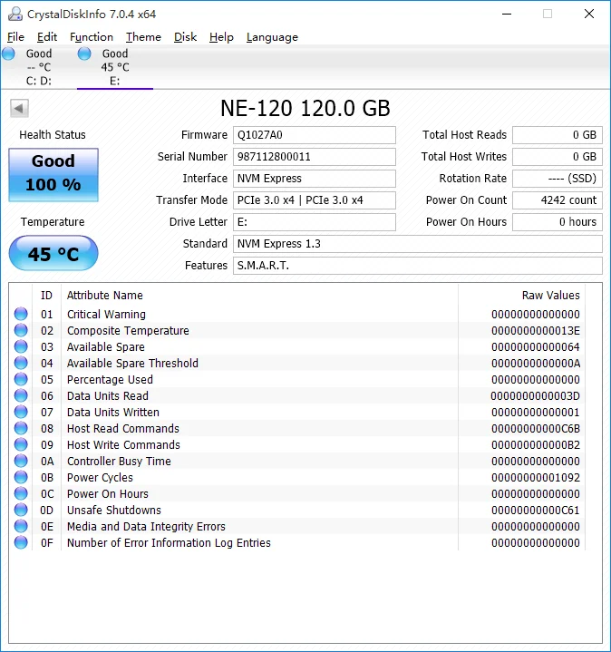Click status orb for Power On Hours attribute
611x652 pixels.
tap(21, 493)
